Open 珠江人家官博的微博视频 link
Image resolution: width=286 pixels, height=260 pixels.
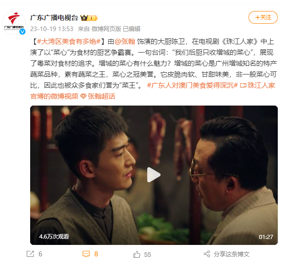[153, 91]
